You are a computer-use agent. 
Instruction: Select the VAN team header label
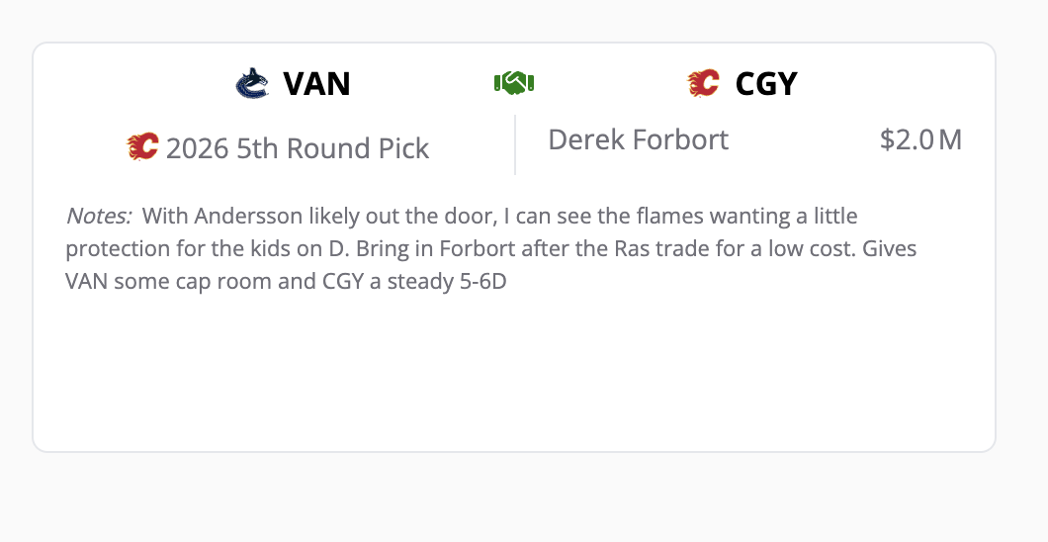coord(316,84)
